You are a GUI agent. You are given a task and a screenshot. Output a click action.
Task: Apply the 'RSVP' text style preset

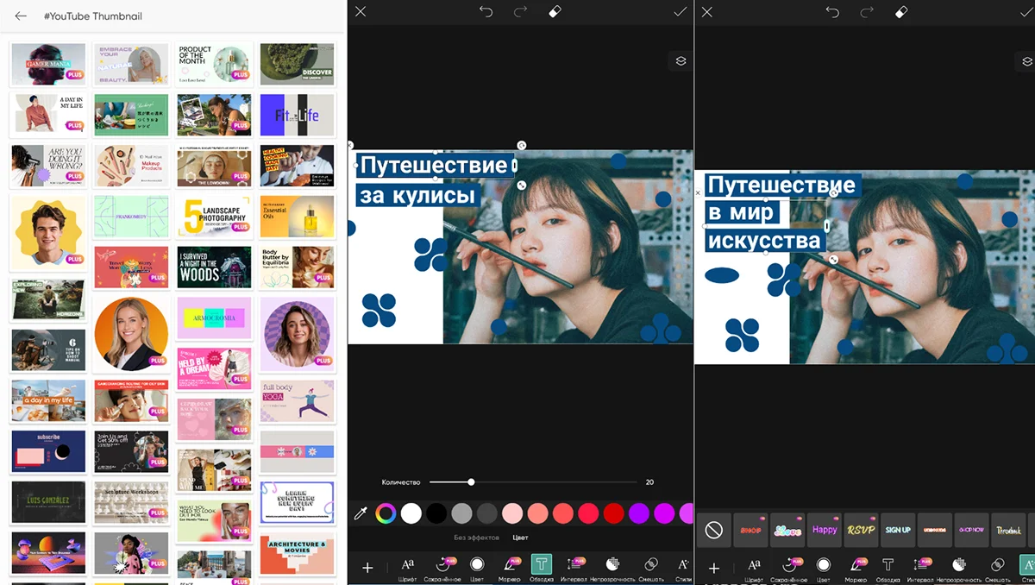coord(861,530)
